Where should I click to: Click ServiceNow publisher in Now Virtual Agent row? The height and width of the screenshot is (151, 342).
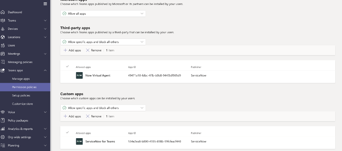pyautogui.click(x=198, y=75)
